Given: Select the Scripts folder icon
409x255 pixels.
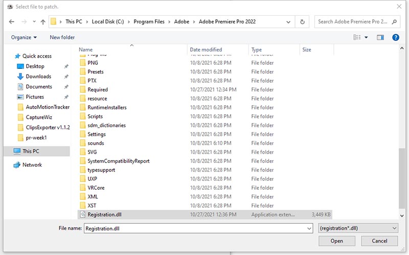Looking at the screenshot, I should (83, 116).
